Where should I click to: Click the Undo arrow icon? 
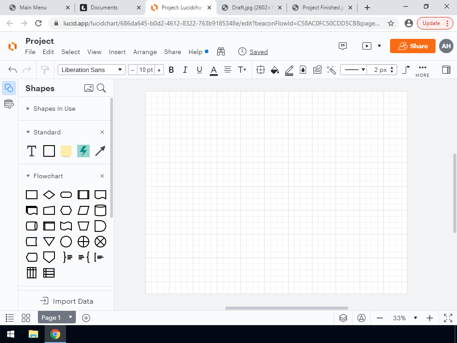click(x=12, y=70)
